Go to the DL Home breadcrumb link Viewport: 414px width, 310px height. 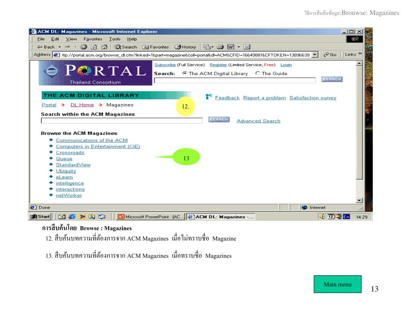[x=82, y=105]
